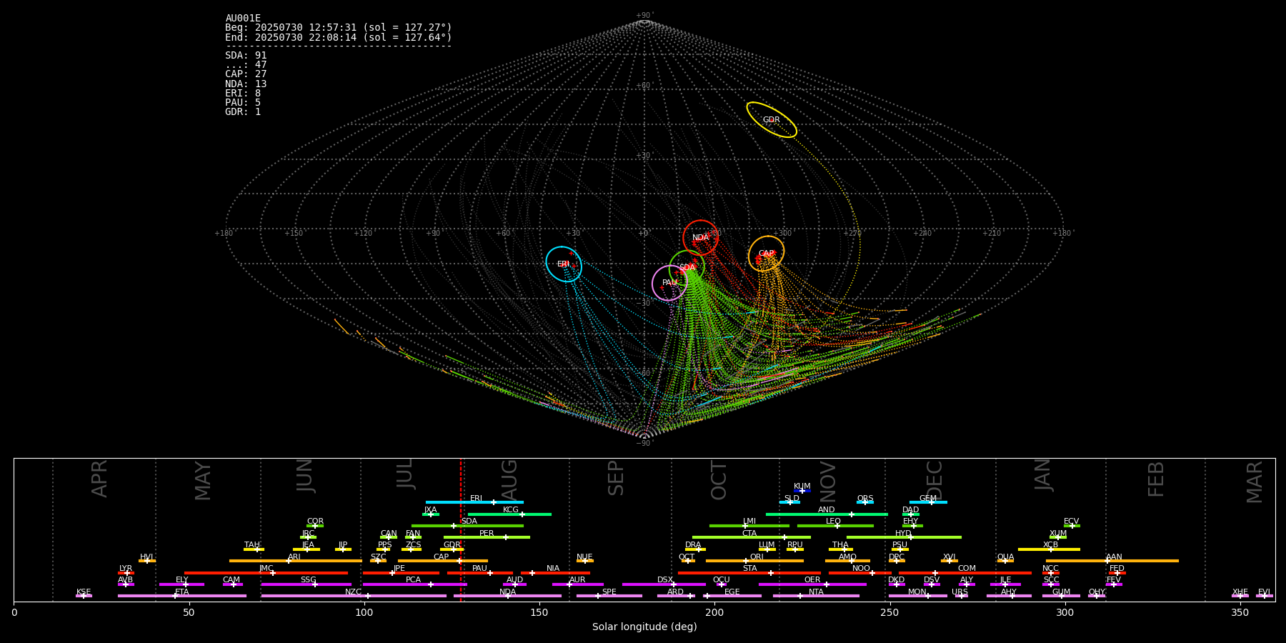Screen dimensions: 1286x643
Task: Click the green SDA radiant circle on the sky map
Action: (x=687, y=268)
